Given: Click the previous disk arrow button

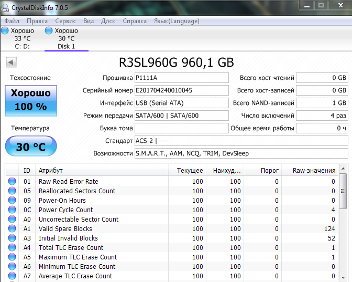Looking at the screenshot, I should pyautogui.click(x=11, y=62).
